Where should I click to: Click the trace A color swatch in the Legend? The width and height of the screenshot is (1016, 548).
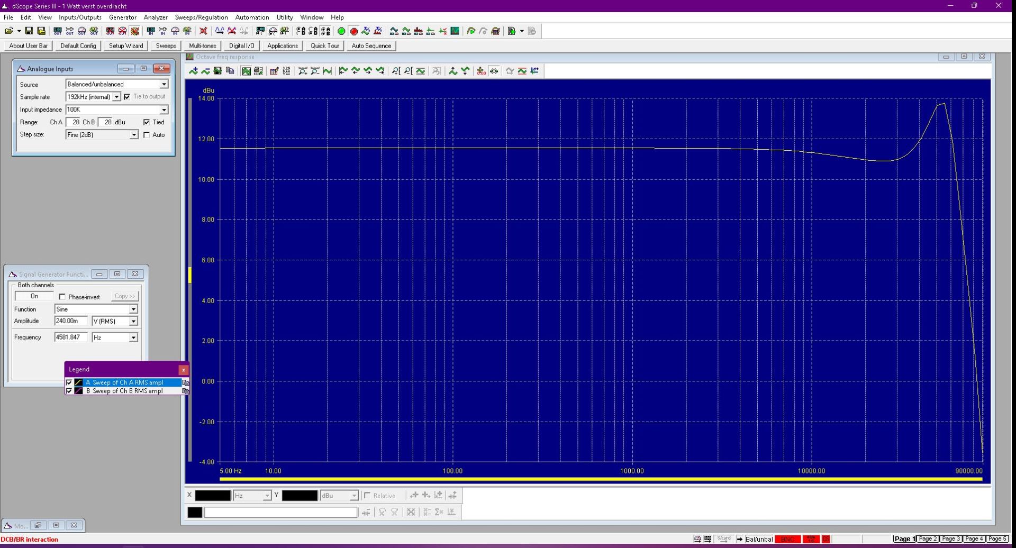coord(78,382)
